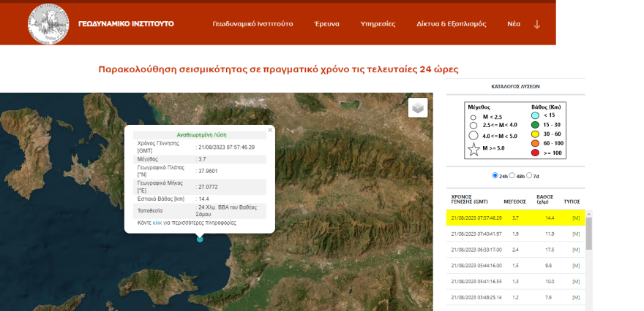Screen dimensions: 644x311
Task: Close the earthquake info popup
Action: [x=270, y=130]
